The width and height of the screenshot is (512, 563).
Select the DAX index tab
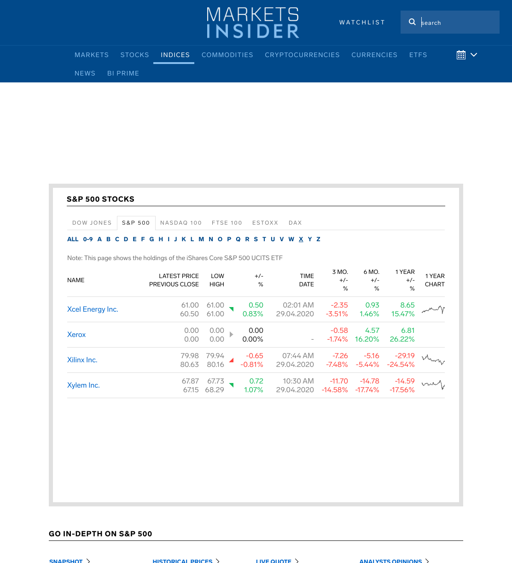[295, 223]
